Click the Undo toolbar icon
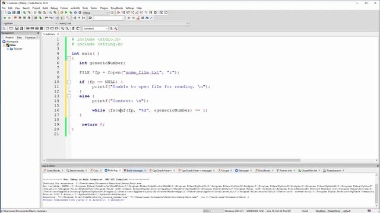This screenshot has width=380, height=213. pyautogui.click(x=24, y=12)
